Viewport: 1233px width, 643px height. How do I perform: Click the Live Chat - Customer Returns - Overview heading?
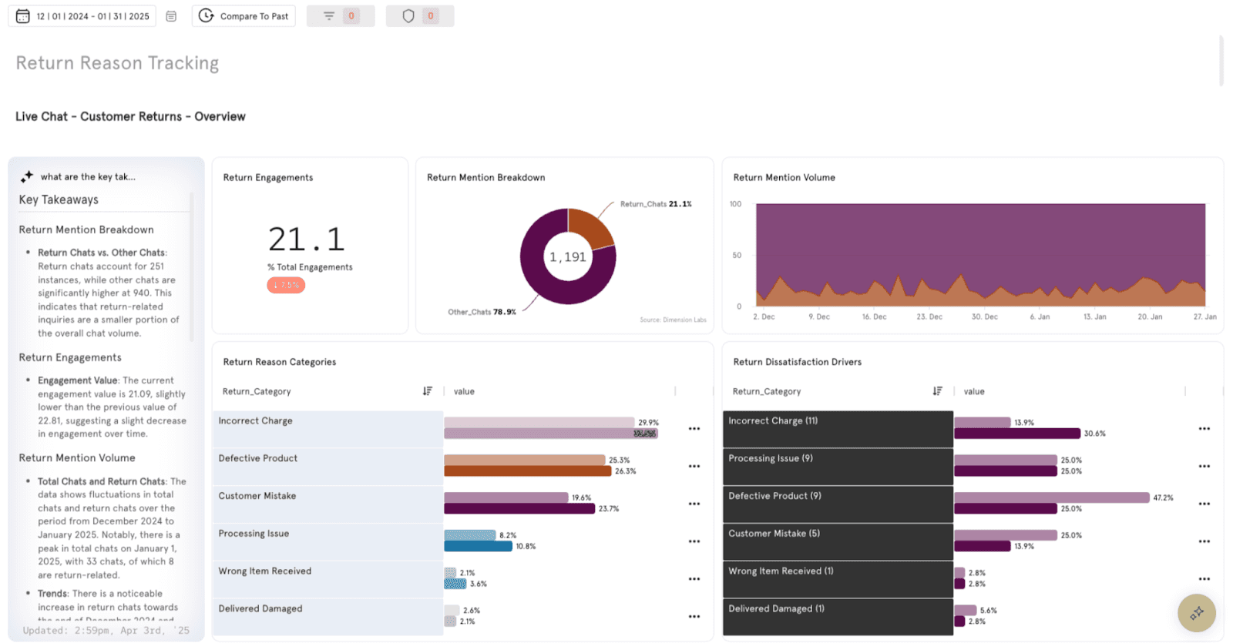[130, 116]
